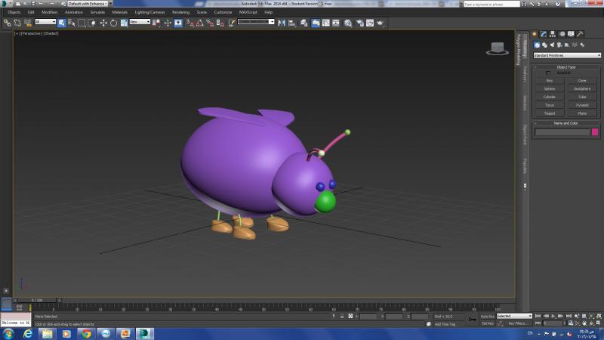Open Select by Name tool
Viewport: 604px width, 340px height.
[x=72, y=23]
